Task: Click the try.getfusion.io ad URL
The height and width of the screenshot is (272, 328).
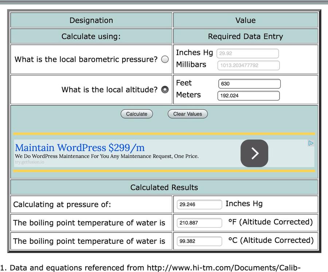Action: point(30,162)
